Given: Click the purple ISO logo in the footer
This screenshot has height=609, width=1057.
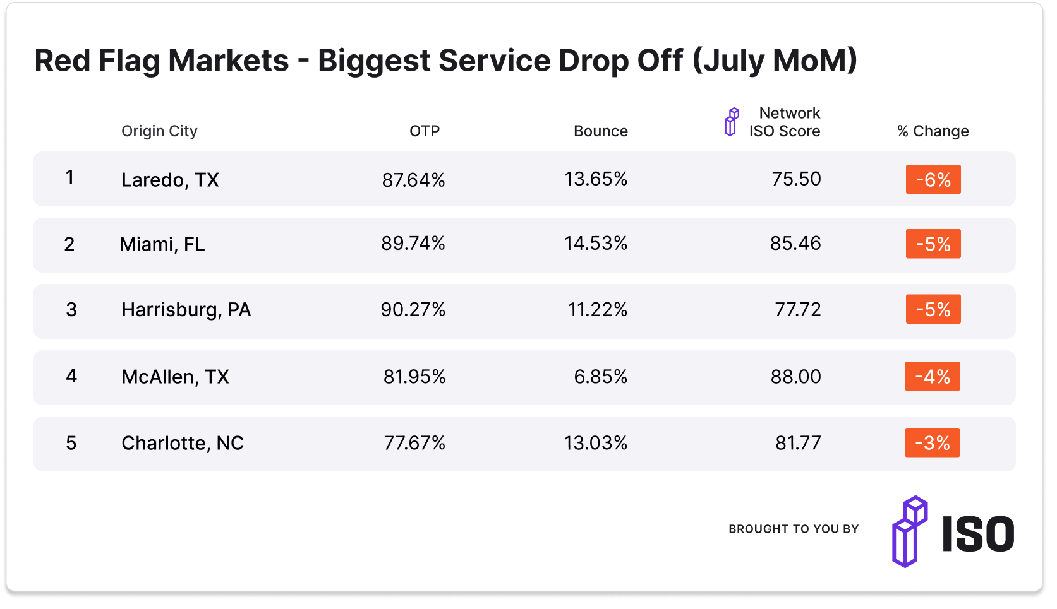Looking at the screenshot, I should pyautogui.click(x=909, y=531).
